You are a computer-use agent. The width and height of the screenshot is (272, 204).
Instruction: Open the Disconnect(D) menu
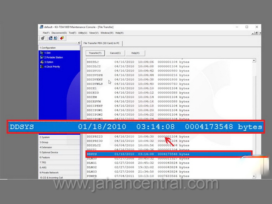tap(59, 33)
